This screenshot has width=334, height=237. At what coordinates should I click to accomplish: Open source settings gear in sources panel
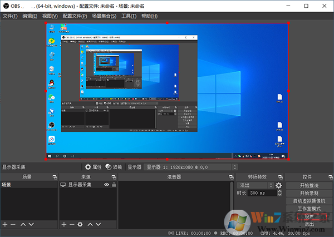80,224
